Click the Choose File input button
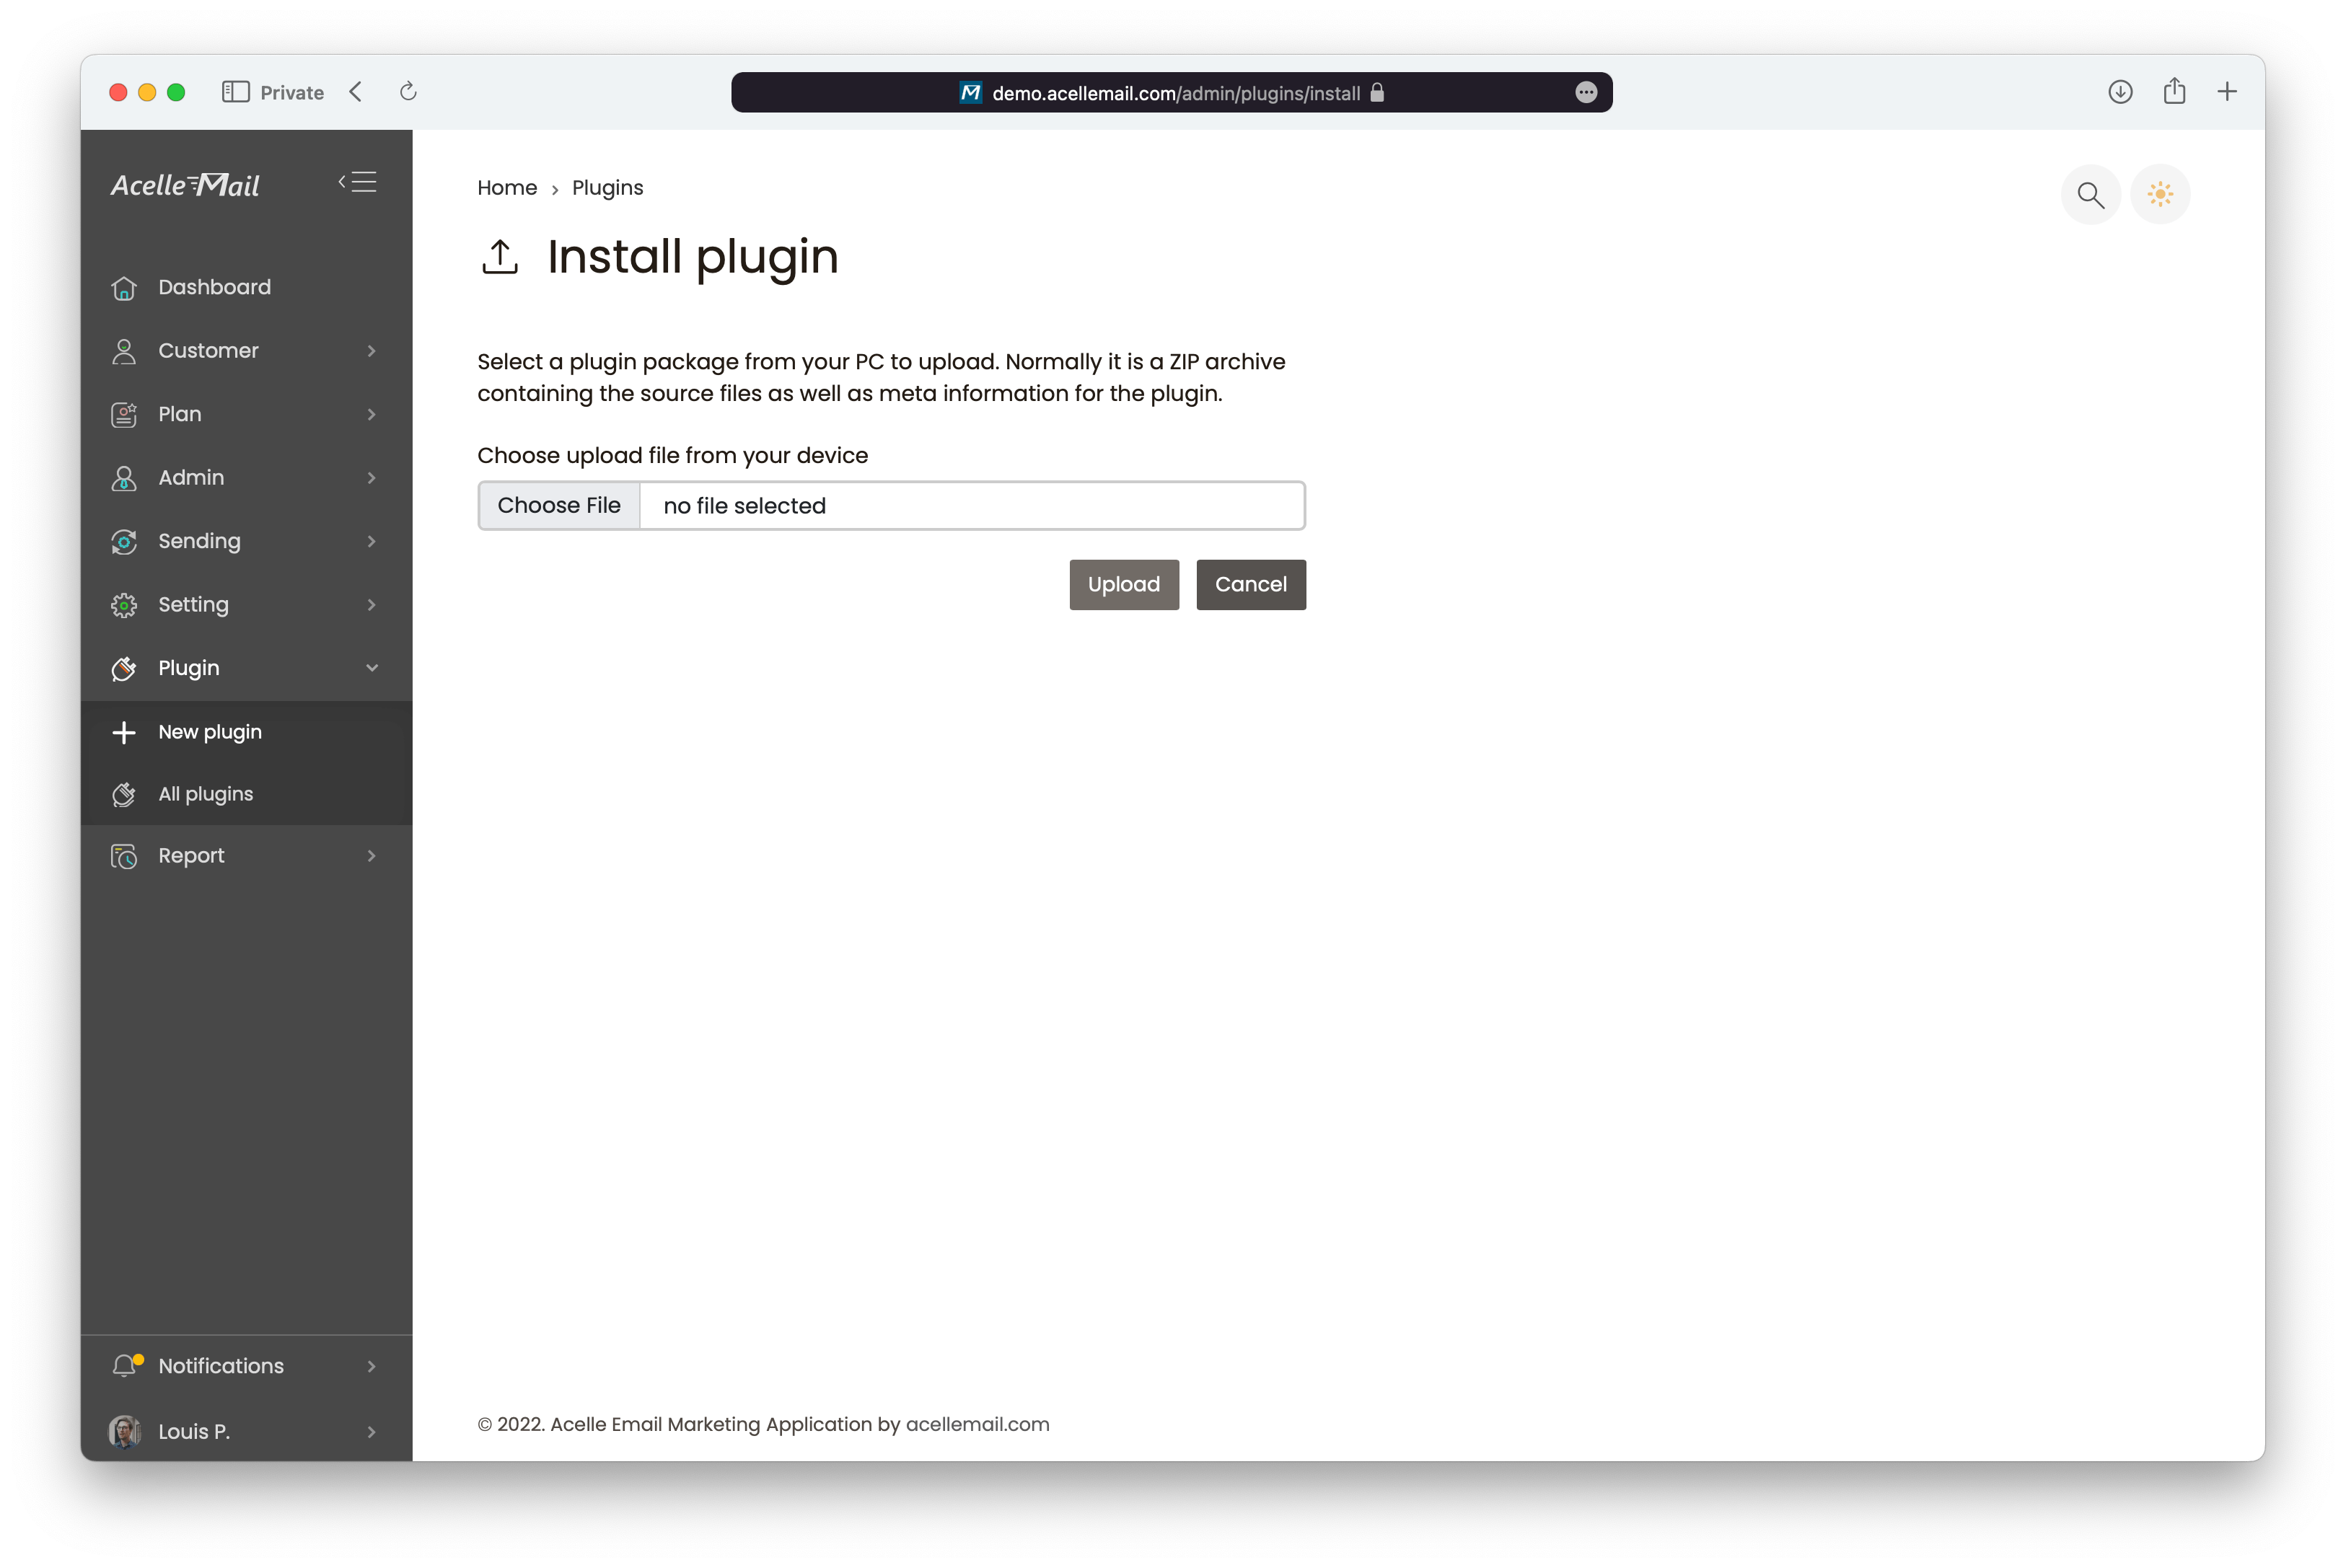 click(558, 504)
